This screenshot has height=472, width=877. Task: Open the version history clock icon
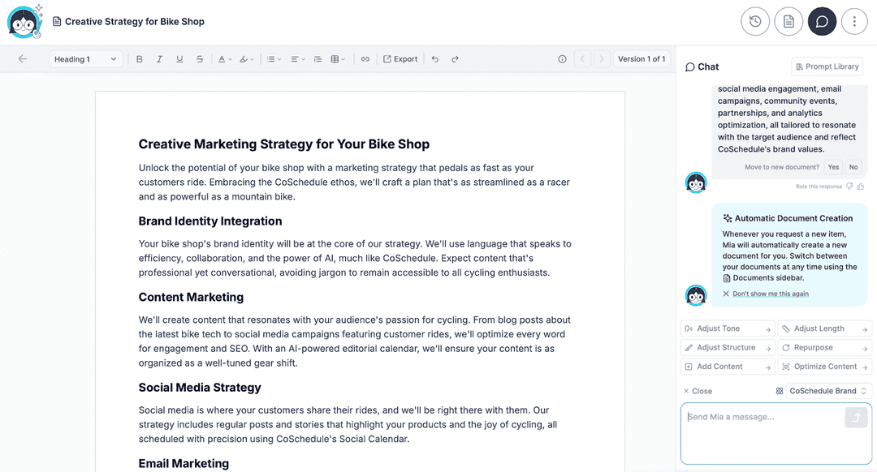tap(755, 21)
